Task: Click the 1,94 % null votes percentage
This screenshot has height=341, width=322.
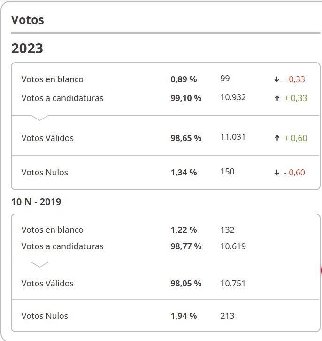Action: coord(184,316)
